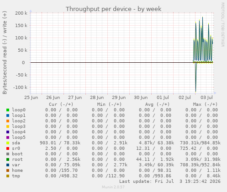
Task: Click the 'Max (-/+)' column header
Action: tap(206, 104)
